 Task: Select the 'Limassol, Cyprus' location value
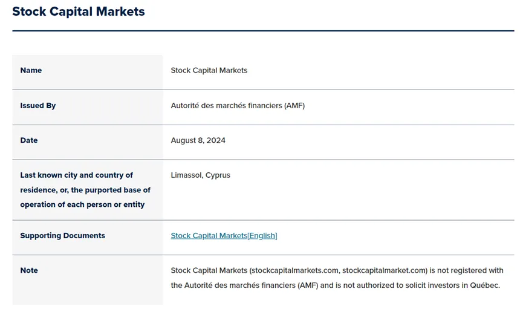201,175
